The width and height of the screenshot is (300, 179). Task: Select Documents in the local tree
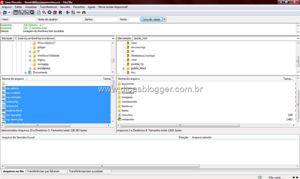coord(40,72)
